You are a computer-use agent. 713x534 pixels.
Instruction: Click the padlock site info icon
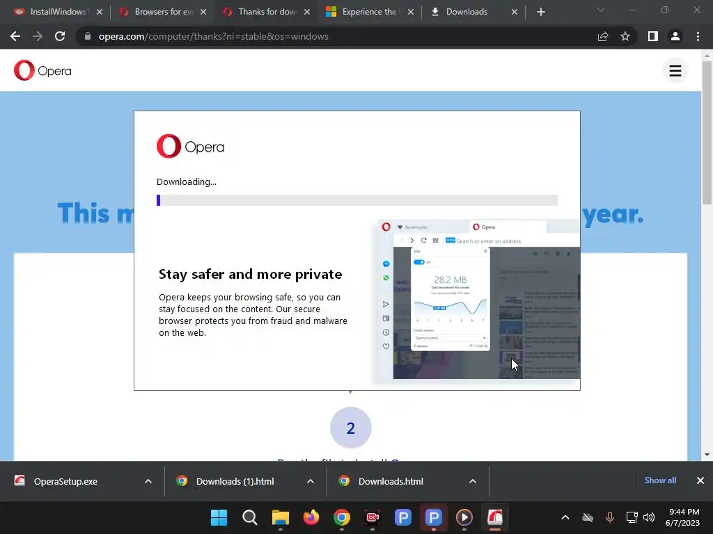tap(88, 36)
